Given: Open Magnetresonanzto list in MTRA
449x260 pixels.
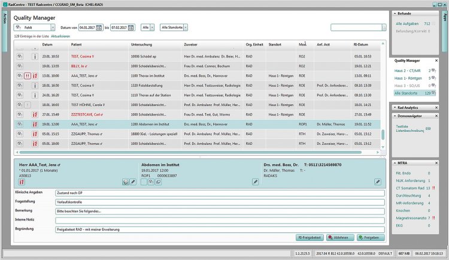Looking at the screenshot, I should (x=411, y=218).
